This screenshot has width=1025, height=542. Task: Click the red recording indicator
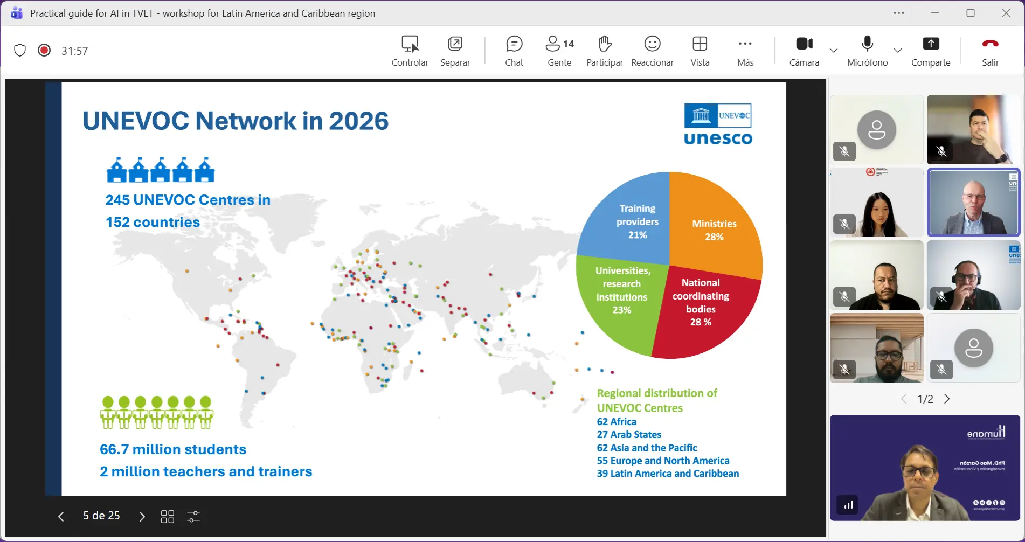[44, 51]
